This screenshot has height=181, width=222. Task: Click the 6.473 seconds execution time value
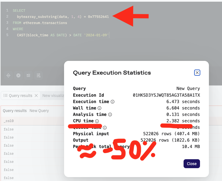[183, 102]
